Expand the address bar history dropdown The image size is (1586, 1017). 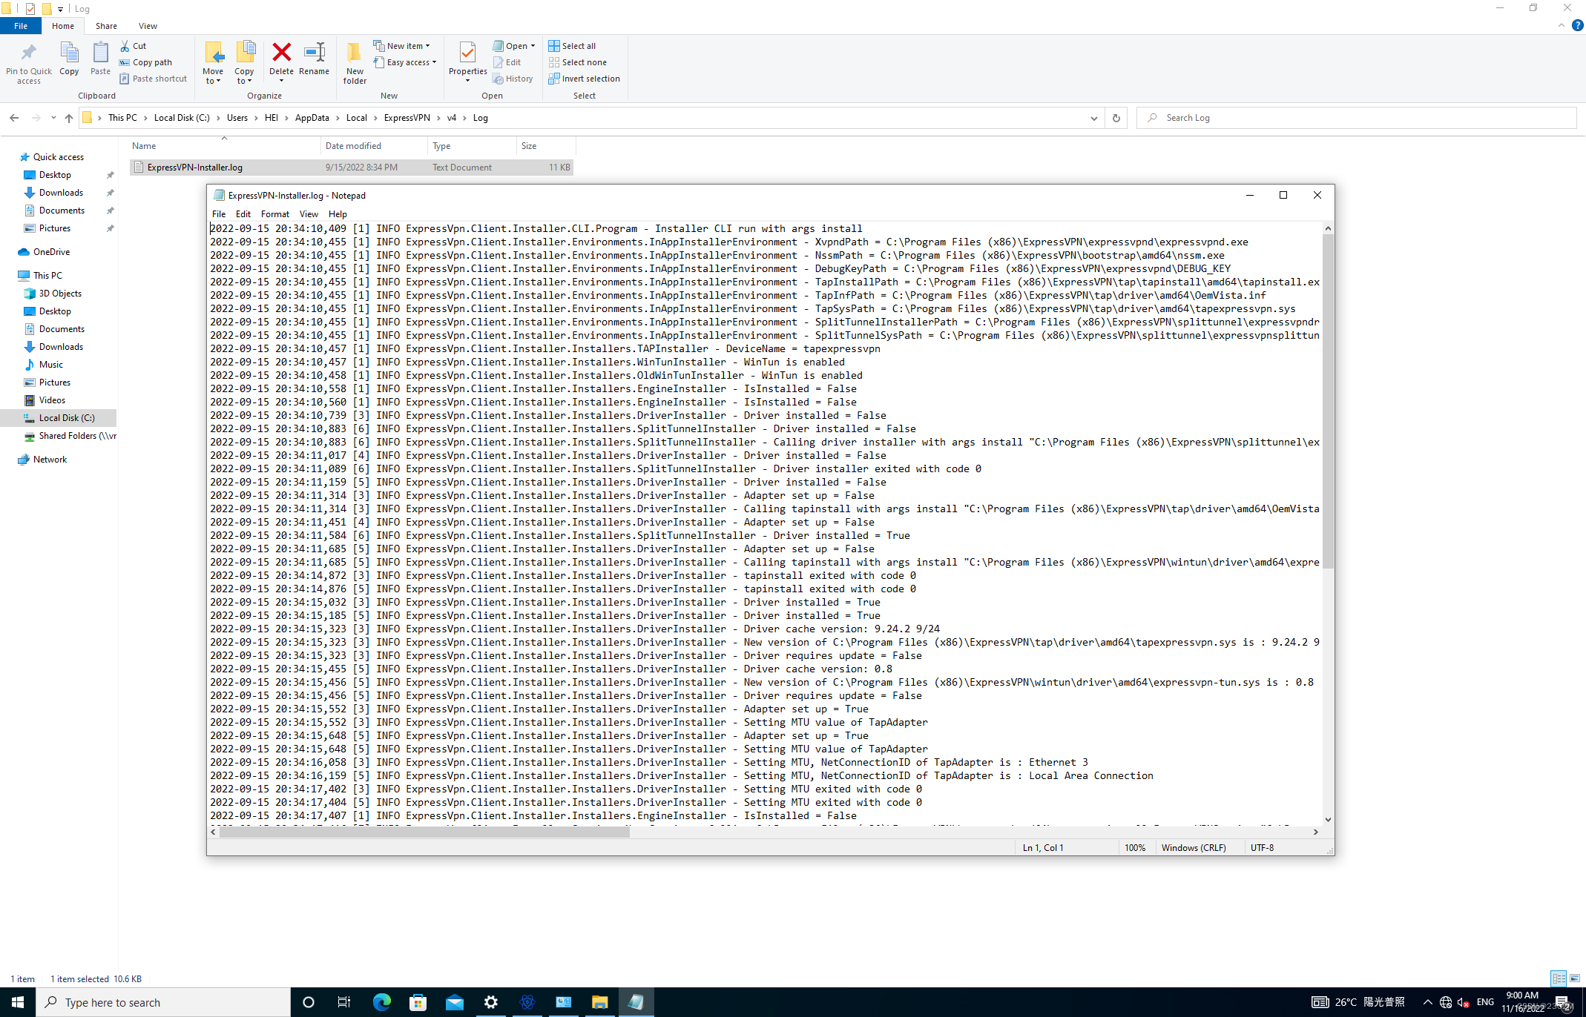click(x=1093, y=118)
